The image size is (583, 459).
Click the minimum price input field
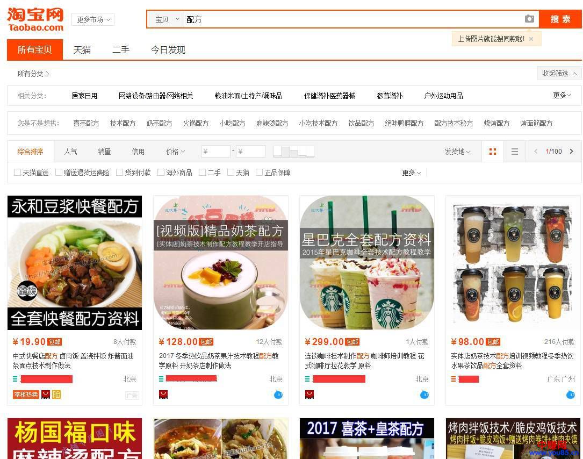[215, 152]
